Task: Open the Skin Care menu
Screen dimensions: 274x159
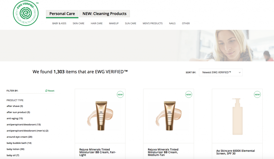Action: point(78,24)
